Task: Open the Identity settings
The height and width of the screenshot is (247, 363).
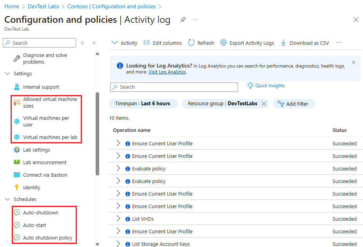Action: 31,187
